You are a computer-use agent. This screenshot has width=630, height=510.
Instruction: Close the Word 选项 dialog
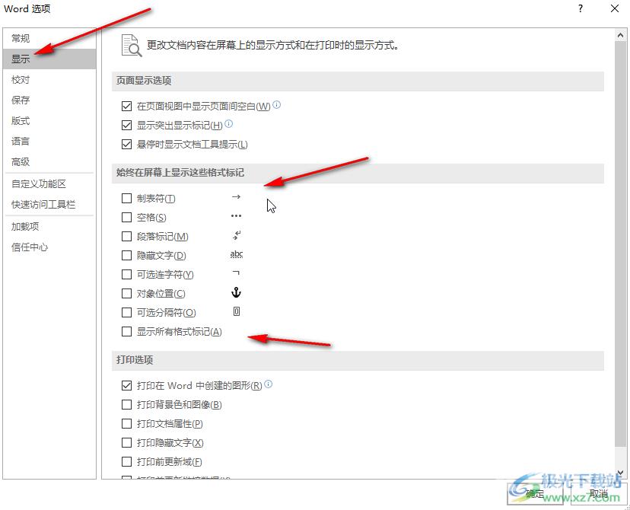pyautogui.click(x=615, y=8)
